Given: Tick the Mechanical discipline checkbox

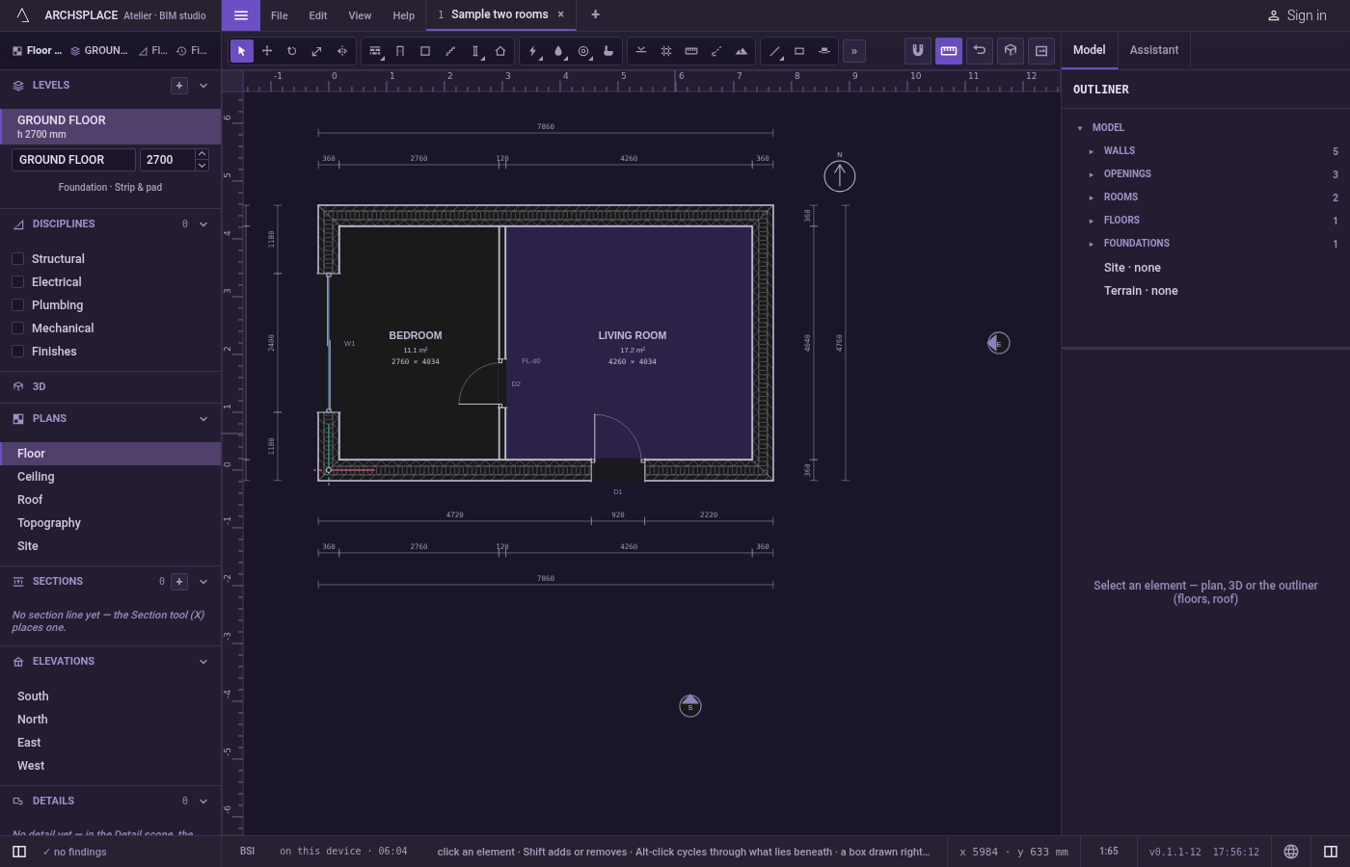Looking at the screenshot, I should click(17, 328).
